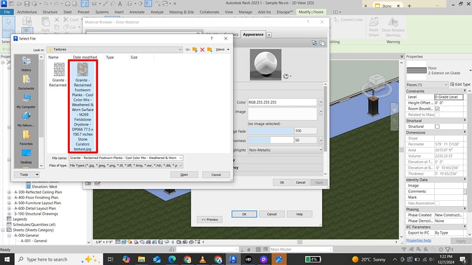472x265 pixels.
Task: Open Favorites in the places bar
Action: (x=26, y=137)
